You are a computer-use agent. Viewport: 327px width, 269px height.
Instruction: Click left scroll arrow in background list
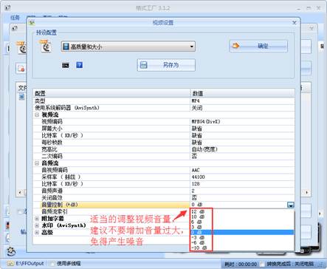(20, 192)
